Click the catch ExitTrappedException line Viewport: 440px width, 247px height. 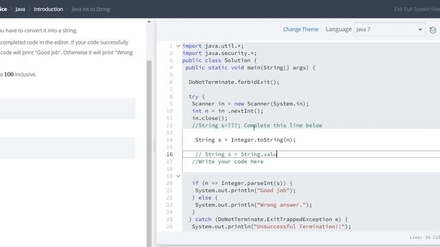(x=268, y=220)
